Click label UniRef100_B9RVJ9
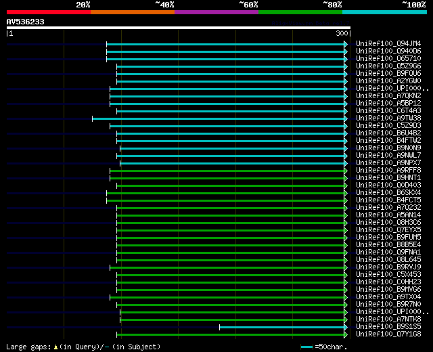 [x=388, y=267]
